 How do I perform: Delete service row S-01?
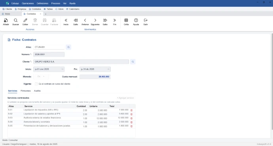tap(131, 110)
